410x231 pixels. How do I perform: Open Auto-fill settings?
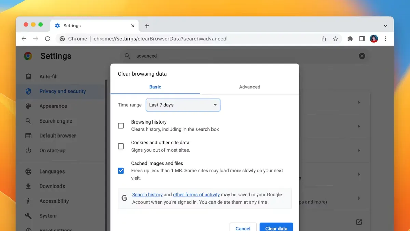(49, 77)
